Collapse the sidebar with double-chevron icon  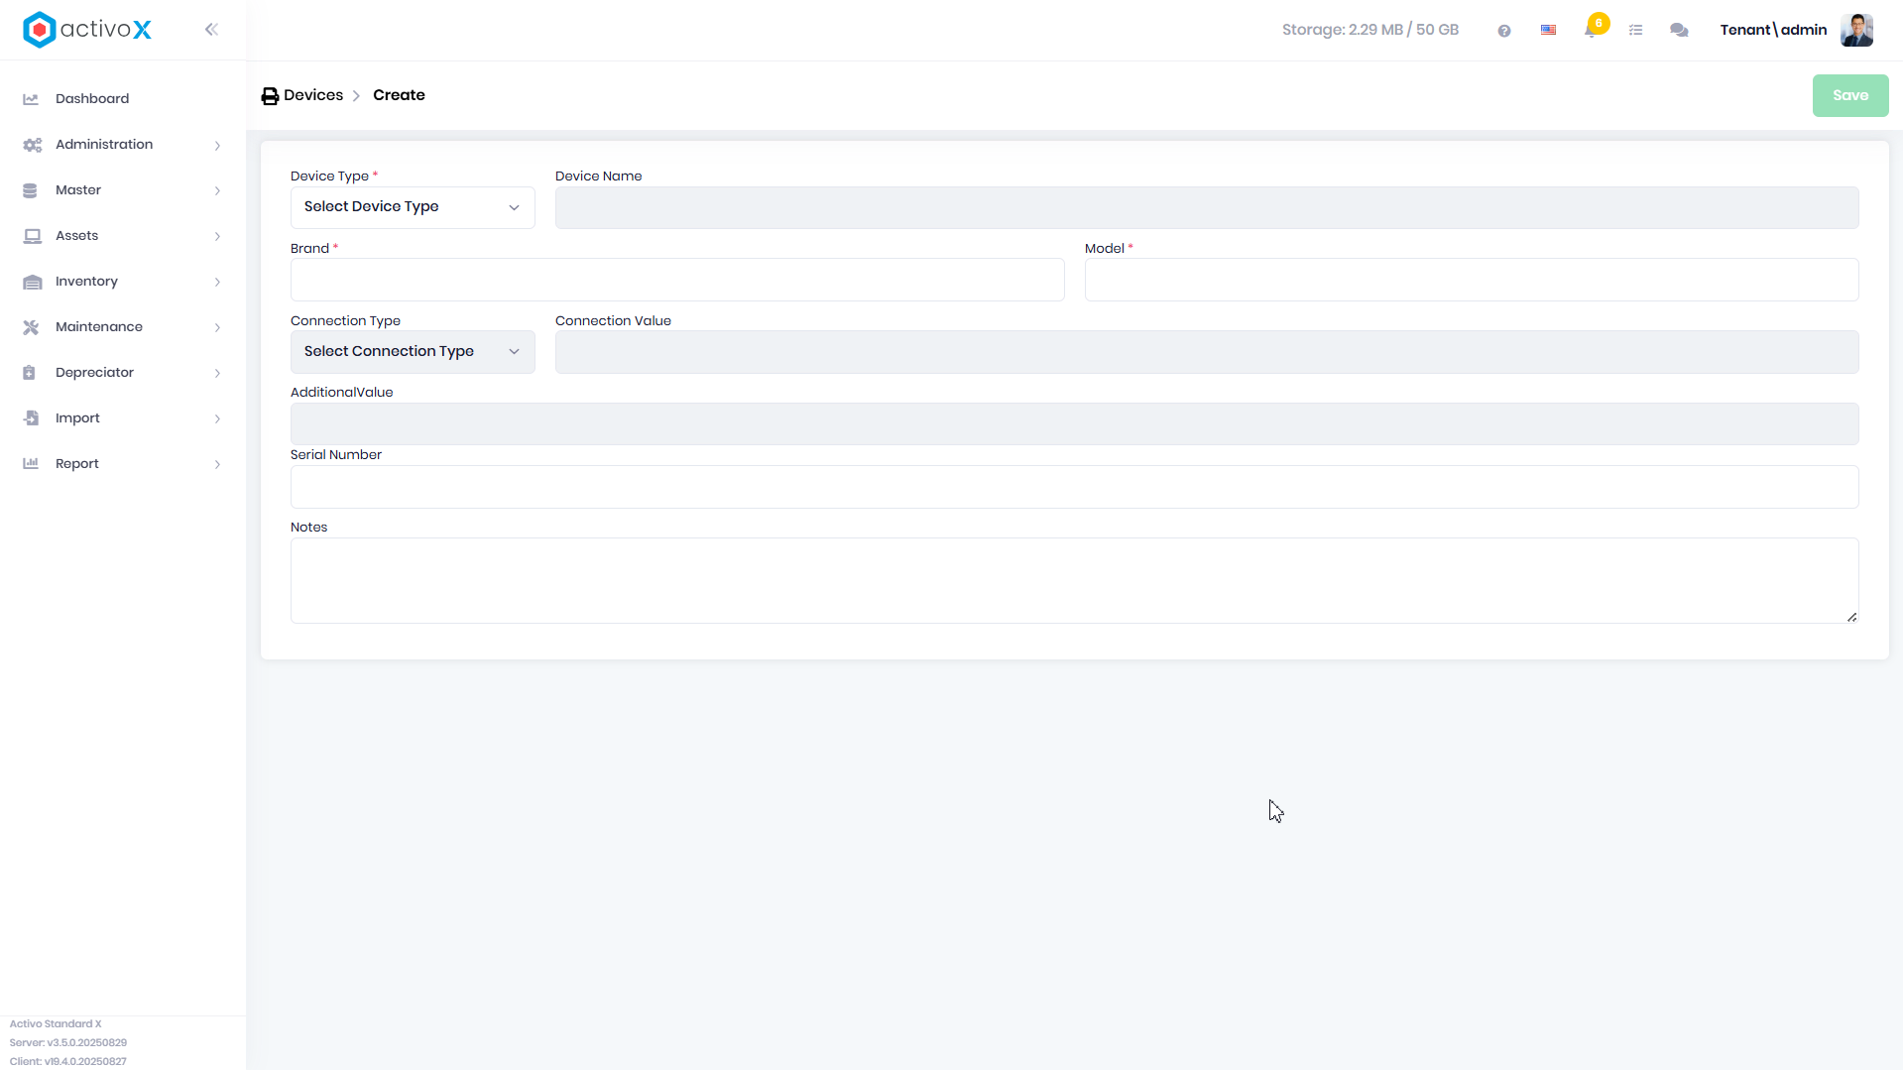coord(211,30)
